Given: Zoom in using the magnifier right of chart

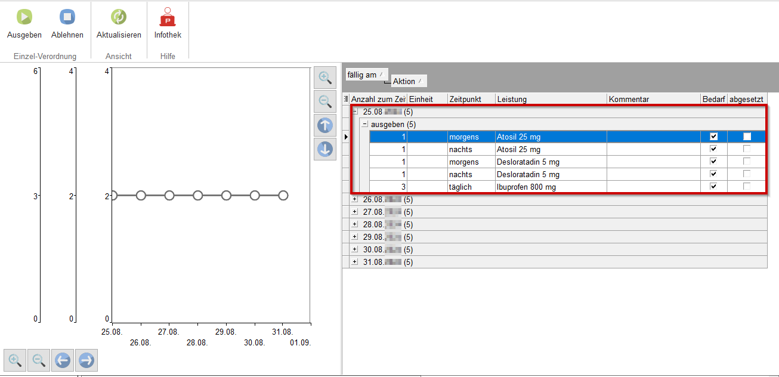Looking at the screenshot, I should (x=325, y=78).
